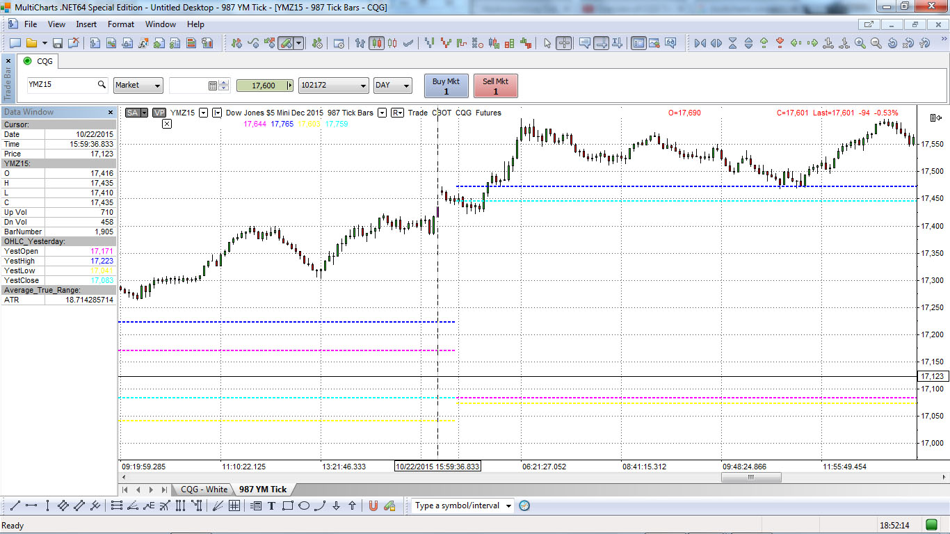
Task: Activate the crosshair cursor tool
Action: click(x=564, y=43)
